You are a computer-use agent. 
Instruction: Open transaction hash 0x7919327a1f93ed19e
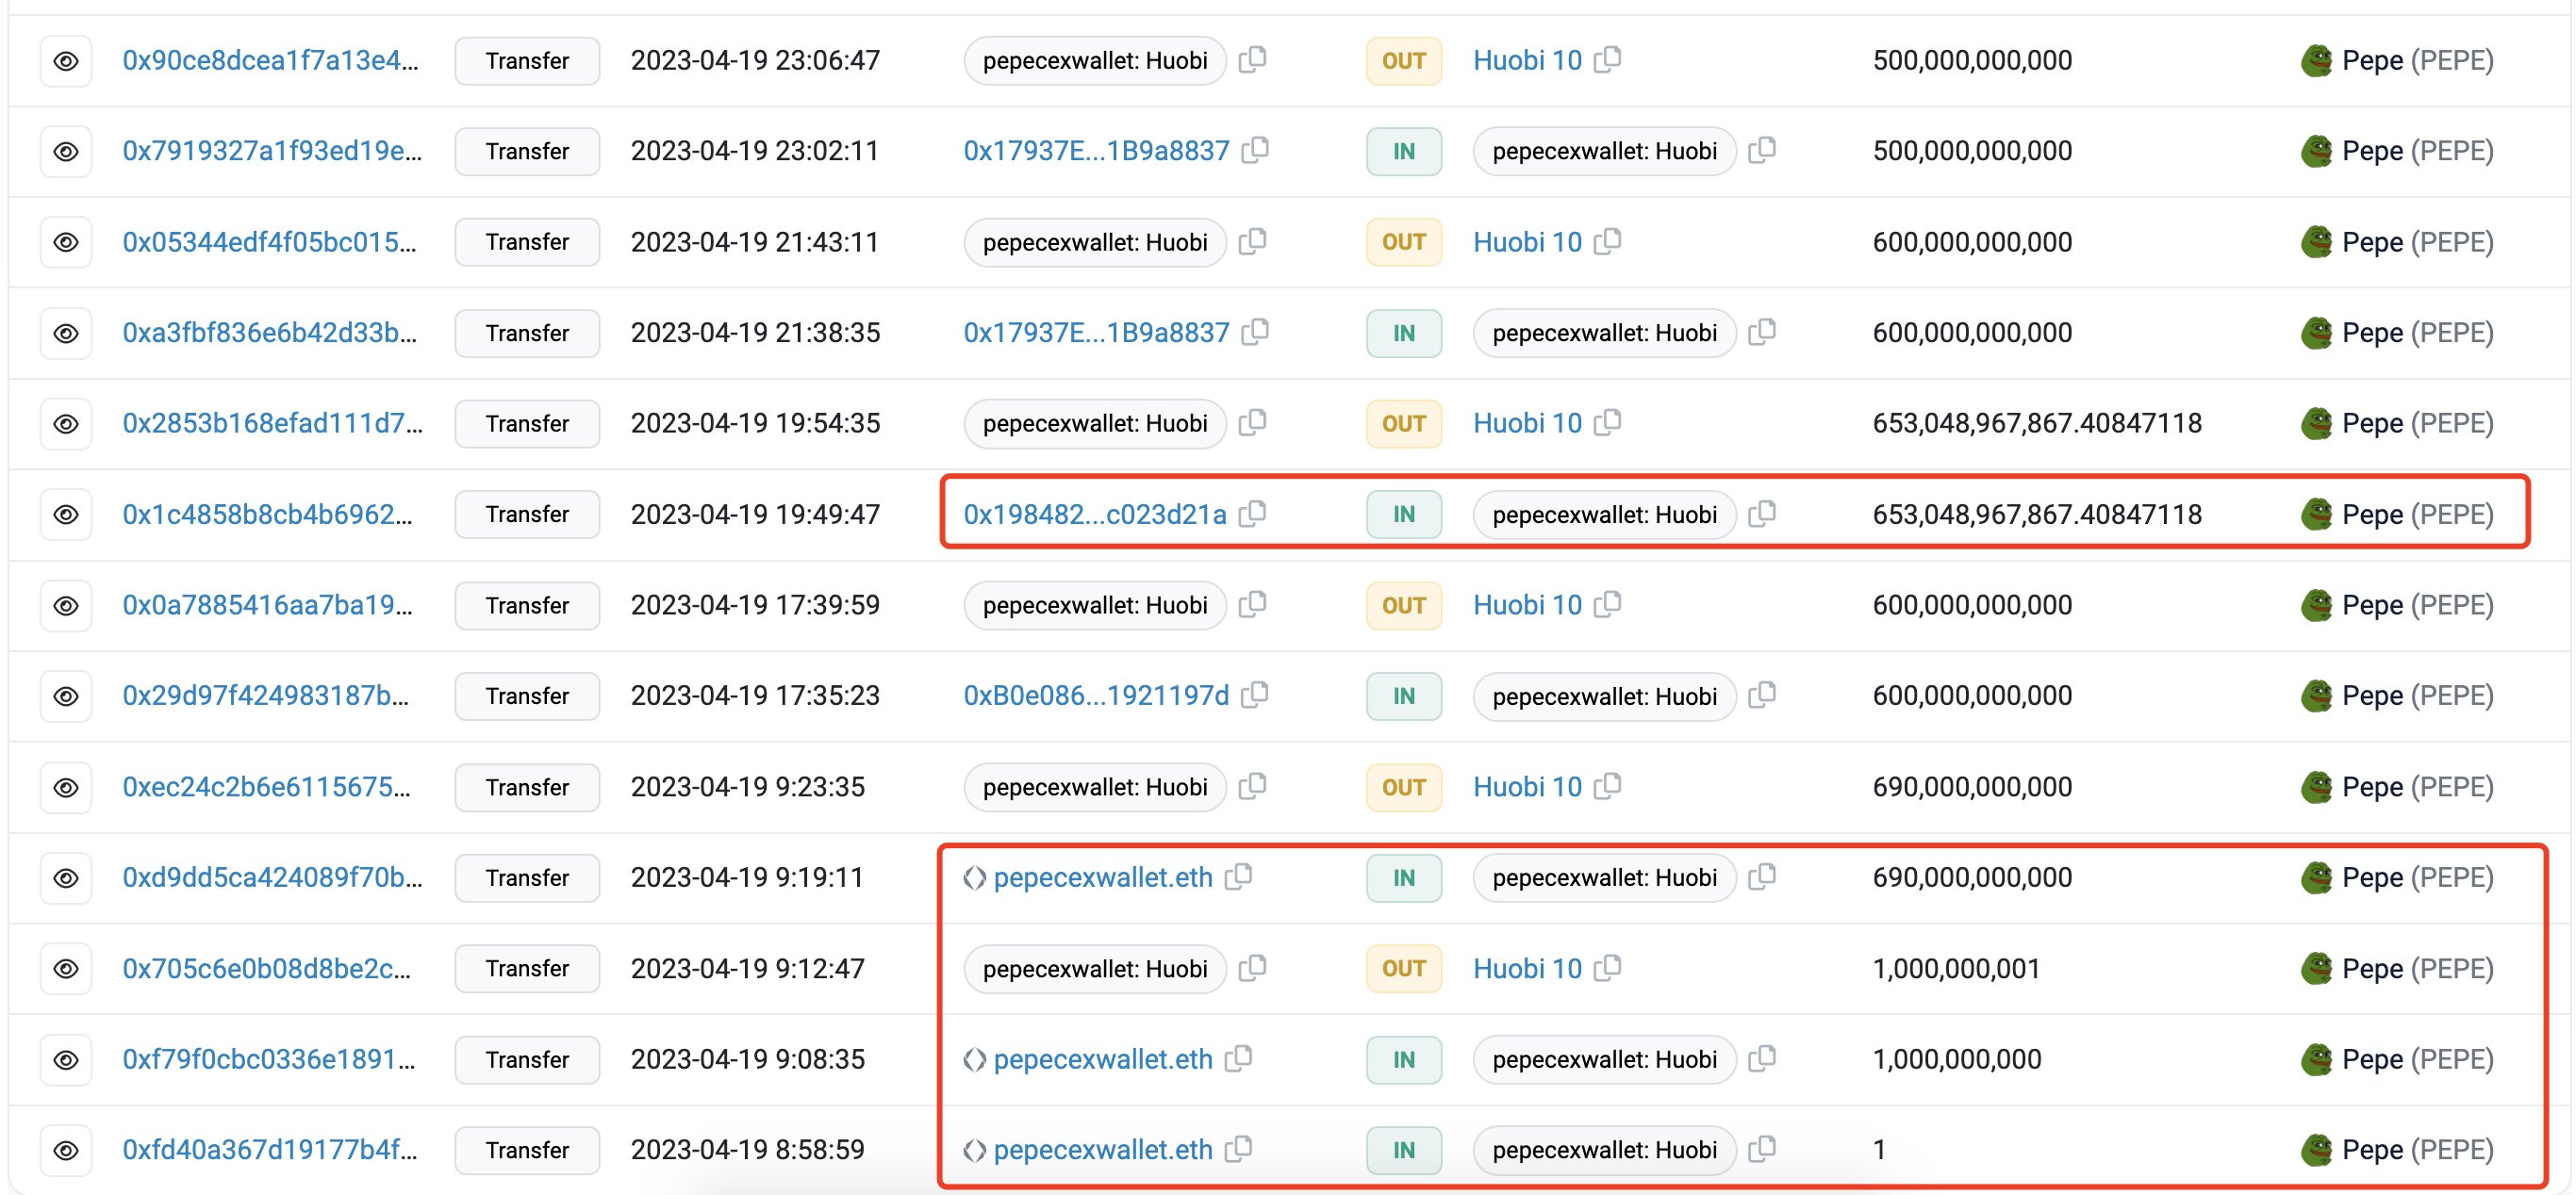(x=271, y=151)
